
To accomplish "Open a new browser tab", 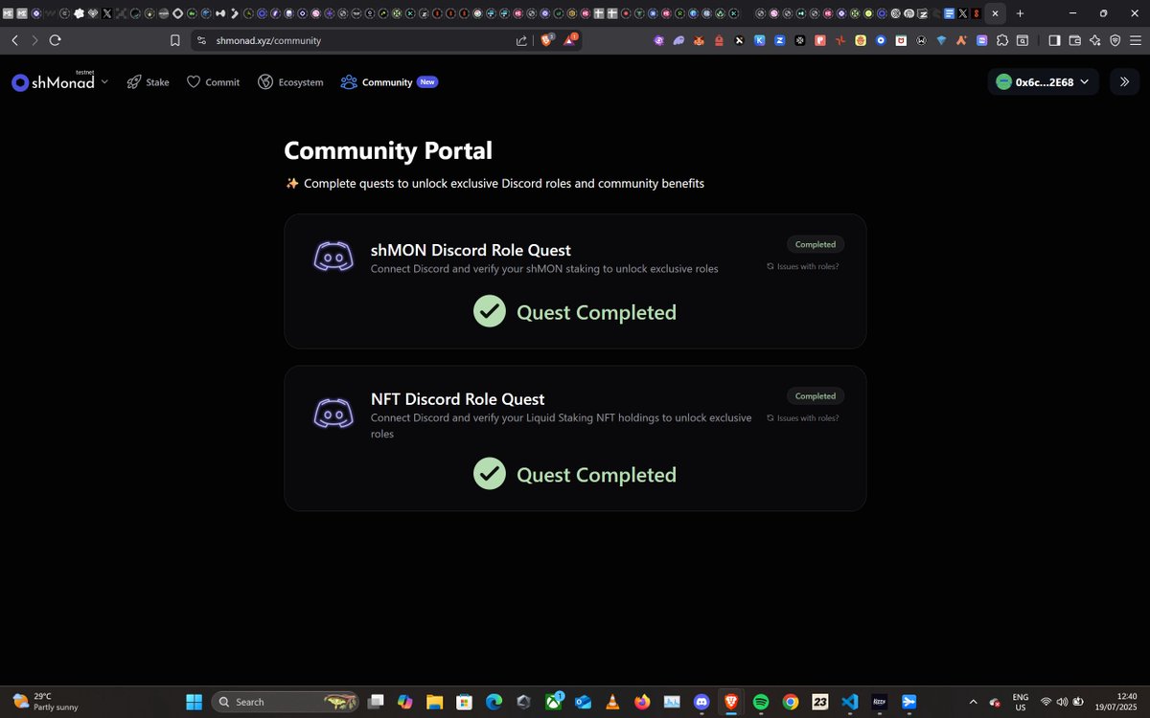I will (1020, 13).
